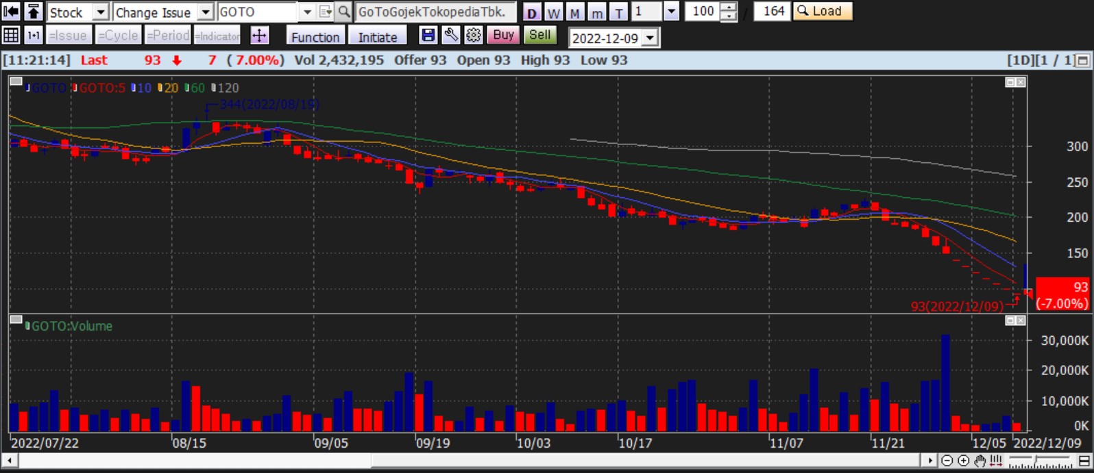Select the Tick (T) period button
The image size is (1094, 473).
pyautogui.click(x=619, y=13)
